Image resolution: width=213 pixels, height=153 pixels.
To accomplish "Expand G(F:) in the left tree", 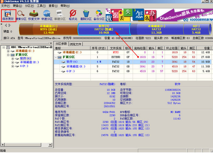I will pos(13,66).
